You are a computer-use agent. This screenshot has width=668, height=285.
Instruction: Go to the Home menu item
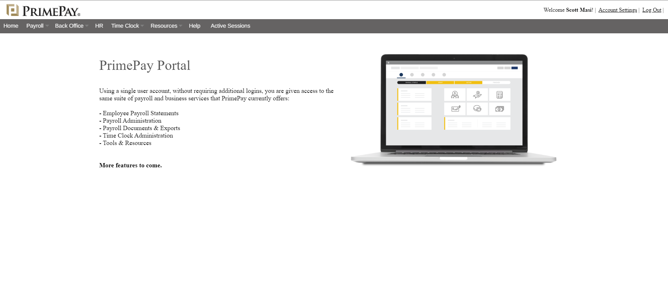pyautogui.click(x=11, y=26)
